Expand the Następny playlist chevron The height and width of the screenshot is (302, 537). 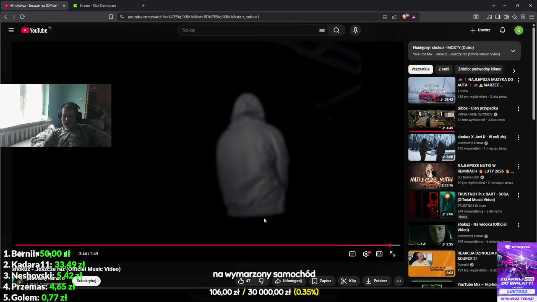tap(513, 51)
